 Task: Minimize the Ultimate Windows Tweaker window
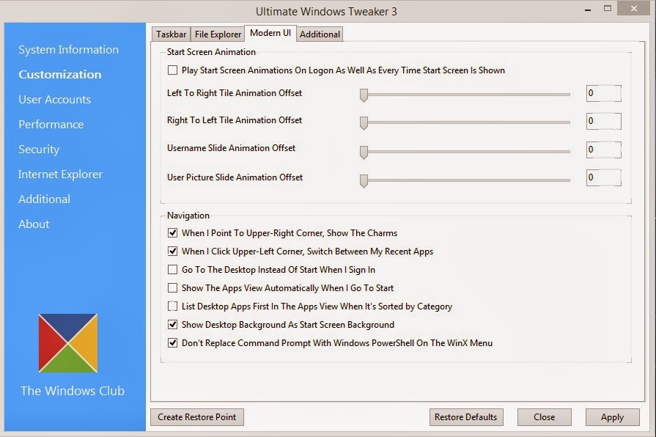[x=588, y=10]
